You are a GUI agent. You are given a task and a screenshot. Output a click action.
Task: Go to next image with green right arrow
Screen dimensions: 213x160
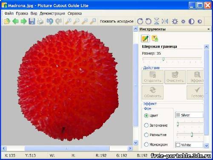tap(24, 21)
